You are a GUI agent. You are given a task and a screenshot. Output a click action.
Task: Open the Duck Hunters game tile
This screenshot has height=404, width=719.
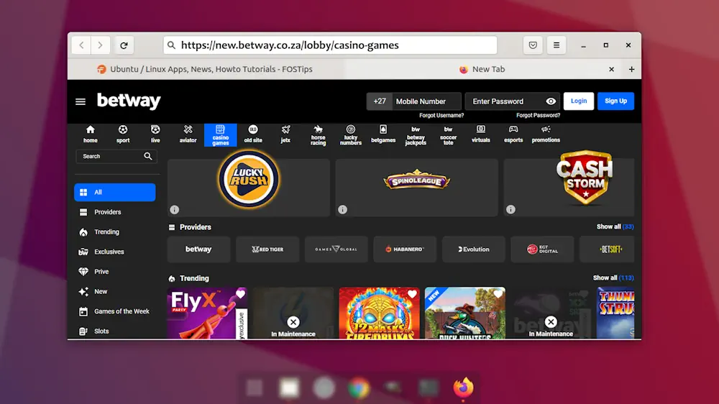(x=465, y=315)
